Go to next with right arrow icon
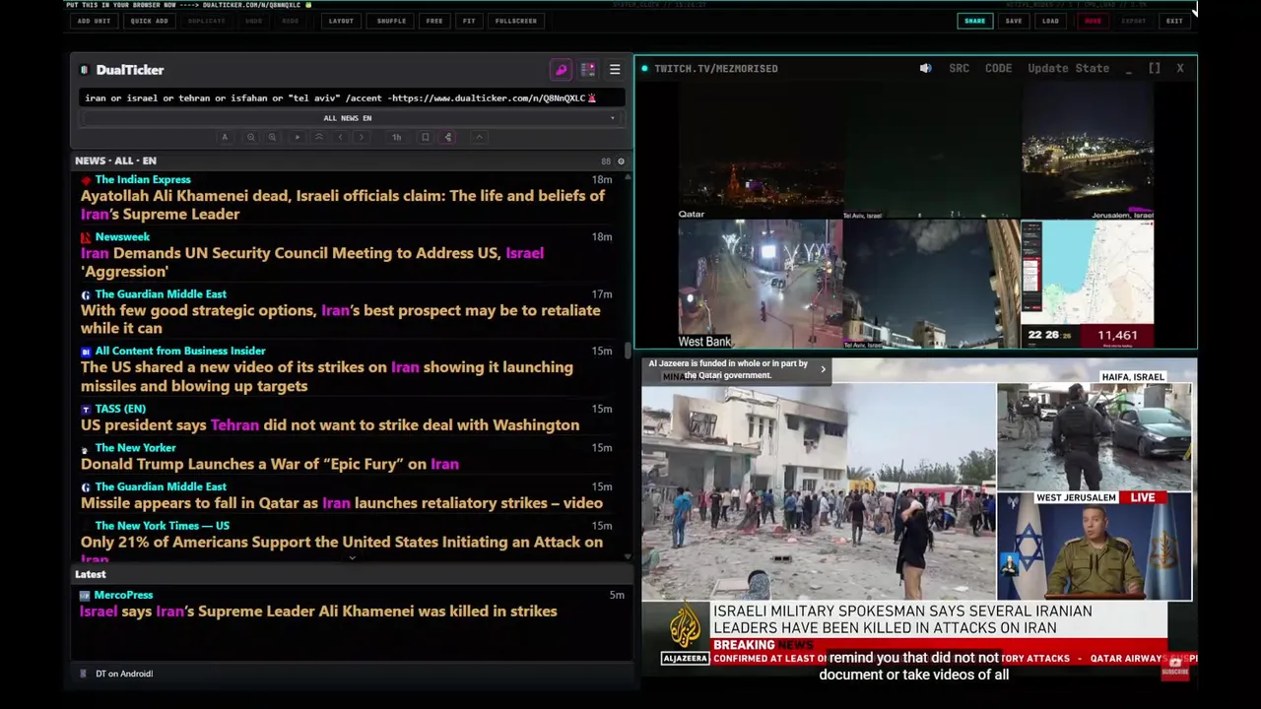This screenshot has height=709, width=1261. (x=362, y=137)
